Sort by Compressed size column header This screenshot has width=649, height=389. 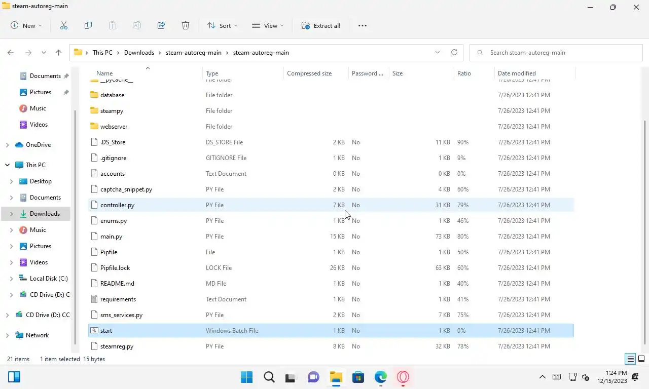315,73
